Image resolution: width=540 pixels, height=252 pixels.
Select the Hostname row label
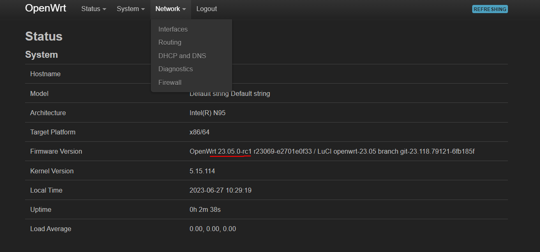coord(45,74)
